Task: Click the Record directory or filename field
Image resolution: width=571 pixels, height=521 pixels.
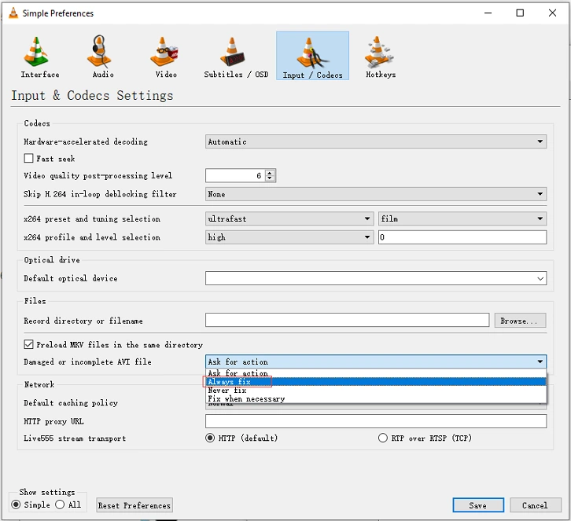Action: [347, 320]
